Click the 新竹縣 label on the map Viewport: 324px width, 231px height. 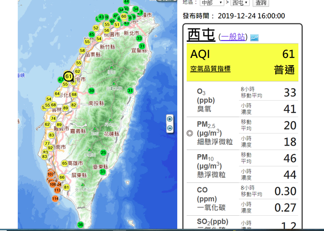coord(108,47)
